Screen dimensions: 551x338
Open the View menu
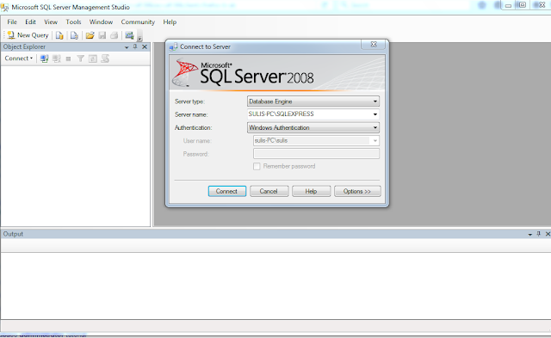point(51,22)
